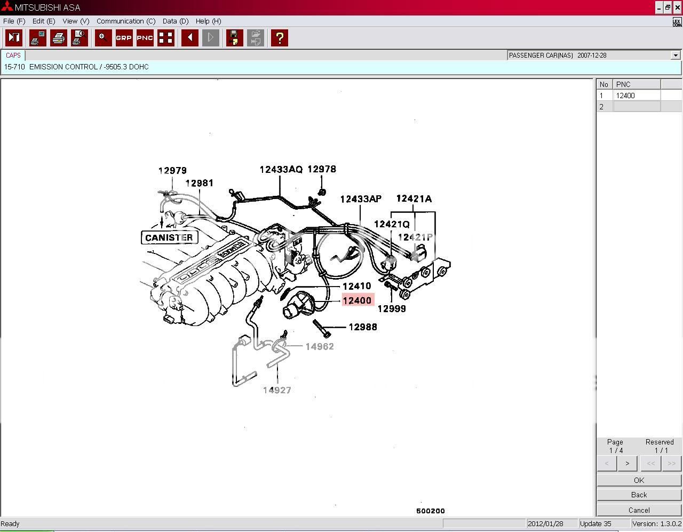
Task: Confirm selection with the OK button
Action: 638,480
